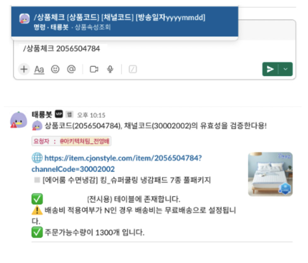Expand the send options dropdown arrow

click(285, 69)
